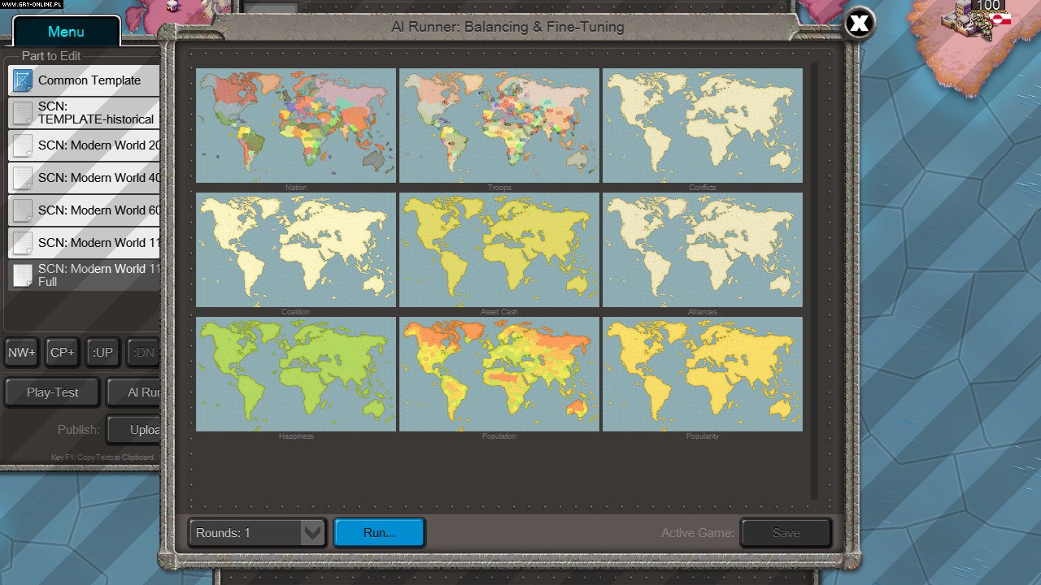Select the Coalition map view
The image size is (1041, 585).
click(294, 249)
